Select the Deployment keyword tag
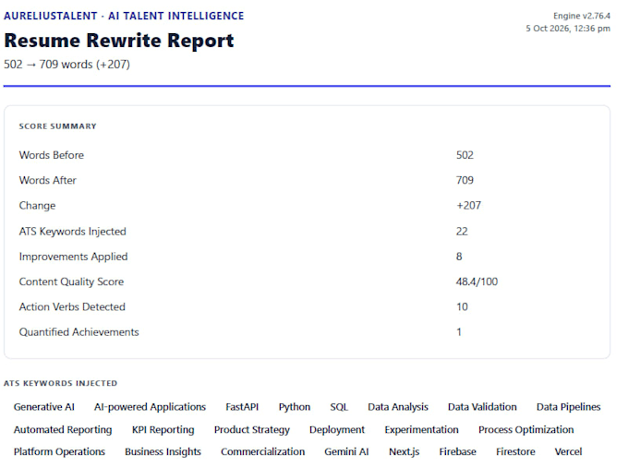Image resolution: width=628 pixels, height=467 pixels. [x=337, y=430]
